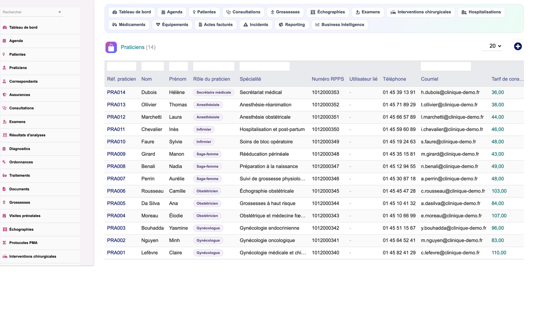Click the Protocoles PMA icon in sidebar
The image size is (534, 330).
pos(4,243)
